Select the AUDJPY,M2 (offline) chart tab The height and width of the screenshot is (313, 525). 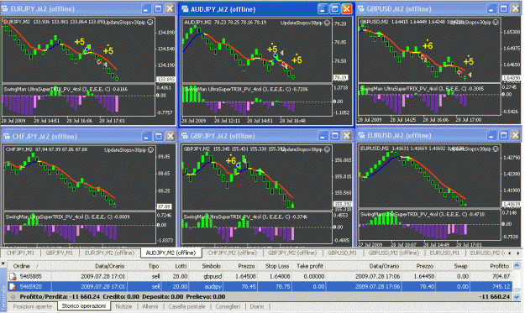click(171, 253)
